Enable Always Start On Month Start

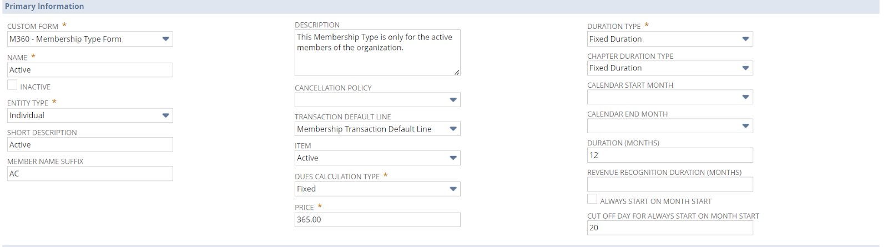[592, 199]
